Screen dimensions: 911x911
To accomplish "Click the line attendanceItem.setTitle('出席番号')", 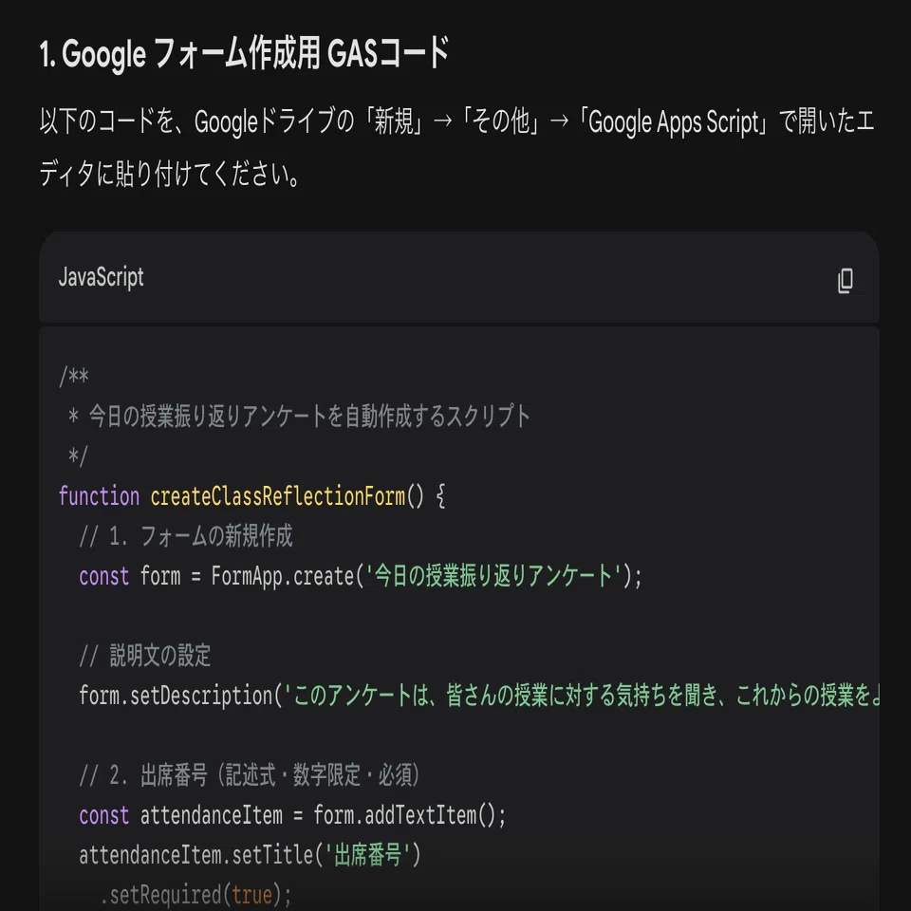I will [250, 855].
